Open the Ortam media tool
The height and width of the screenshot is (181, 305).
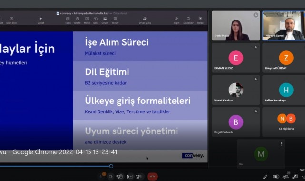coord(105,20)
